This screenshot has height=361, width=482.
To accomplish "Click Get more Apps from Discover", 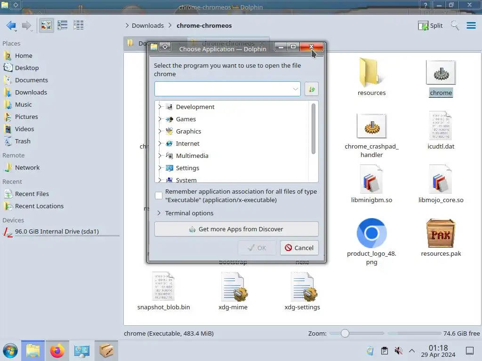I will [236, 229].
